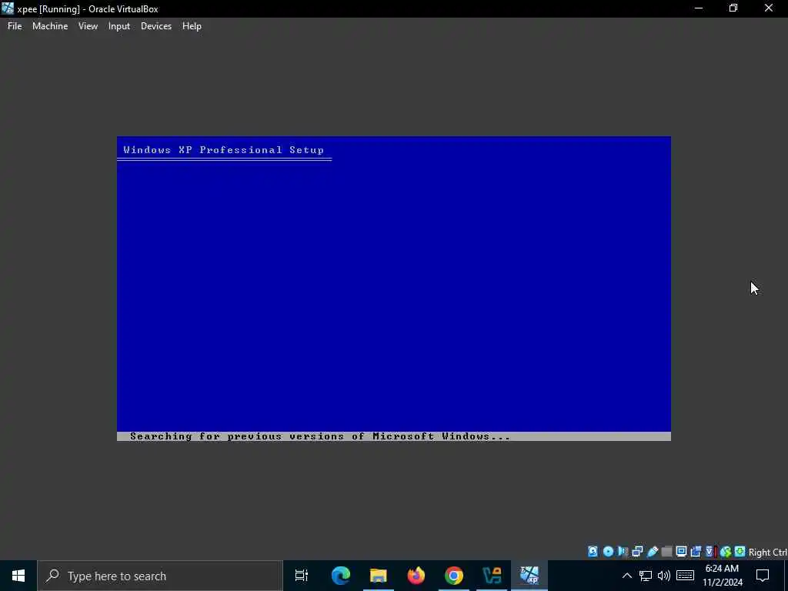Launch Firefox from the taskbar
The width and height of the screenshot is (788, 591).
416,576
